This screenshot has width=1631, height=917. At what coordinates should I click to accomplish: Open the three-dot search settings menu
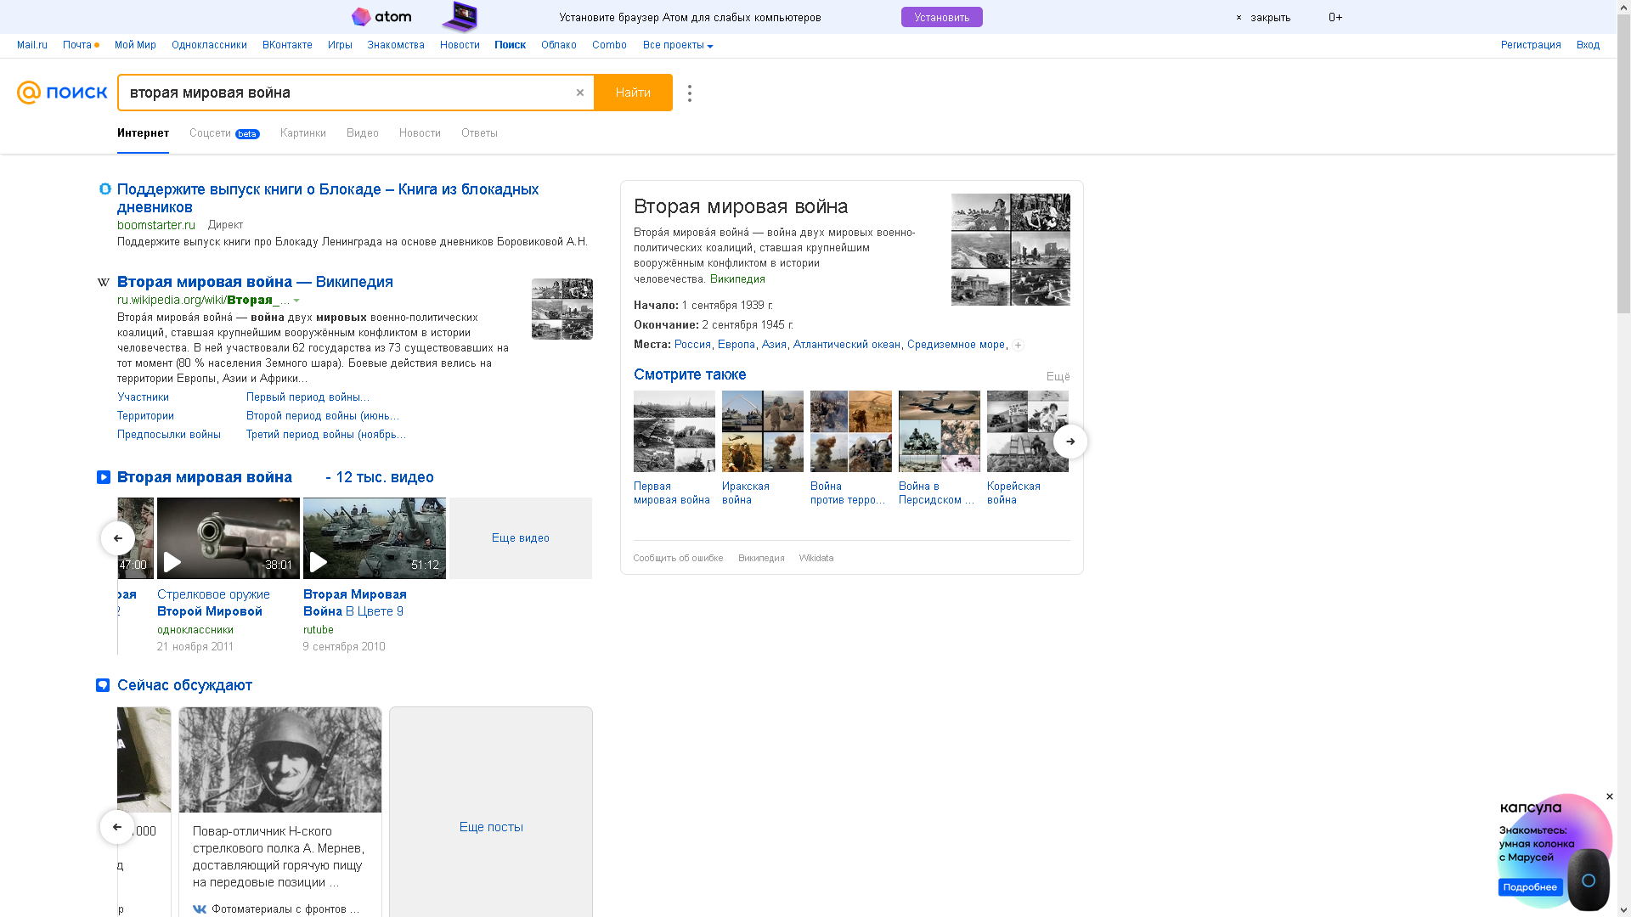point(690,93)
